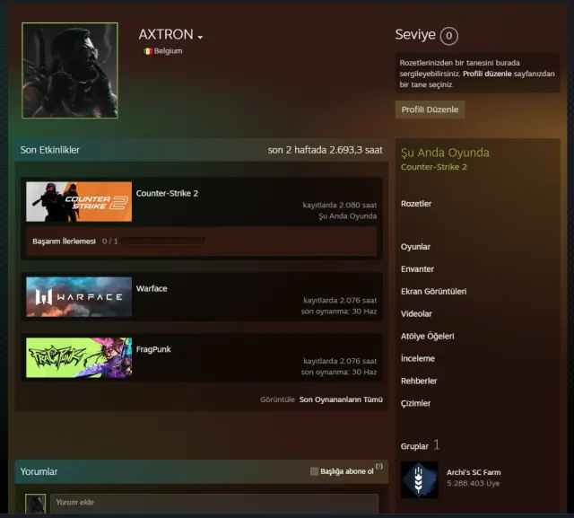This screenshot has height=518, width=574.
Task: Open the Rehberler section
Action: [419, 381]
